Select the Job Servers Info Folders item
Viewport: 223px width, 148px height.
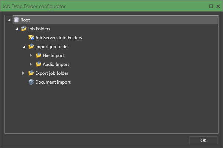(58, 38)
